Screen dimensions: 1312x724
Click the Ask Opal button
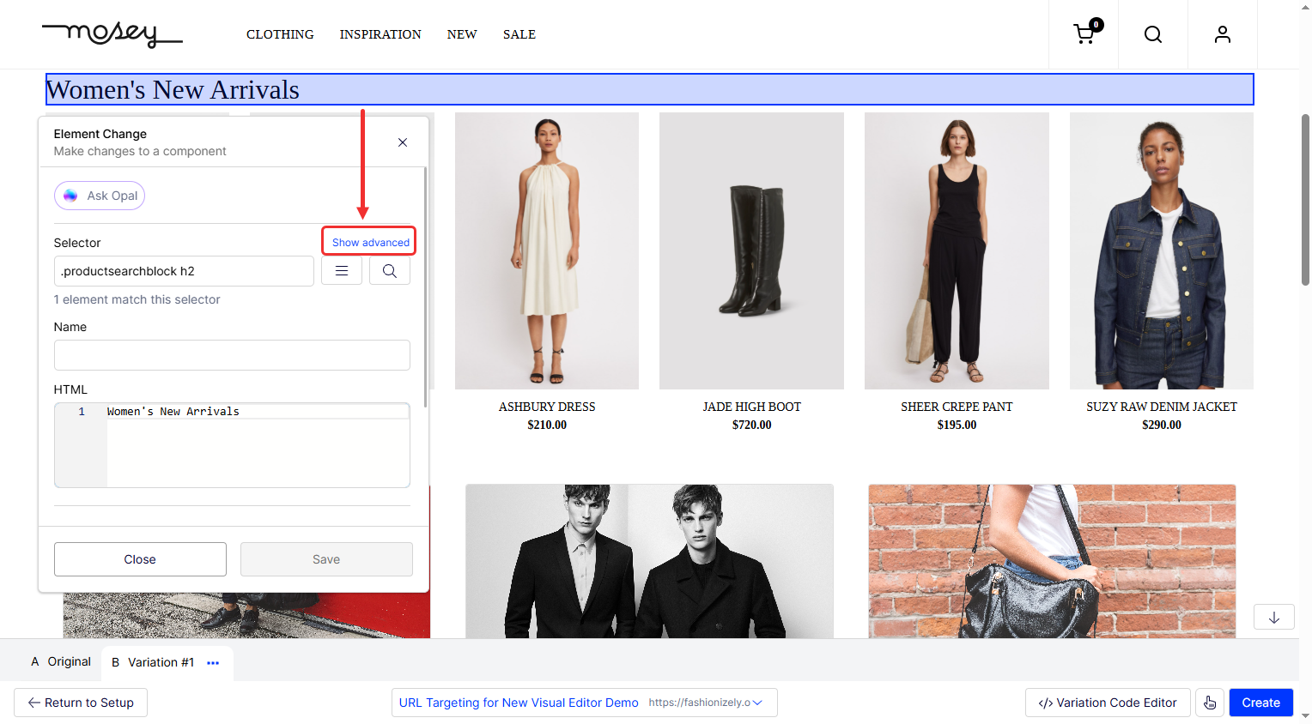point(100,196)
